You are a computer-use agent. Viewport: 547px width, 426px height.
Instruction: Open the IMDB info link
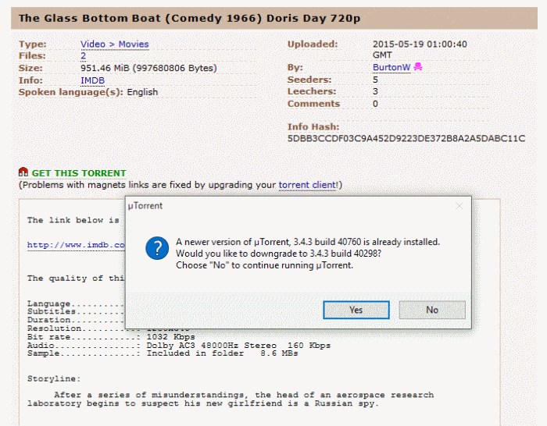[92, 80]
